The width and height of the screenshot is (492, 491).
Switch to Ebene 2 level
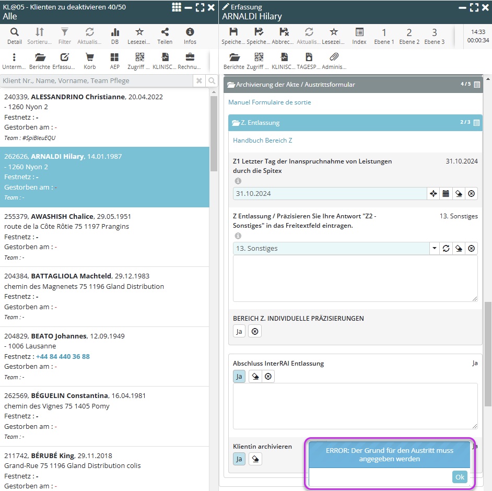click(x=409, y=36)
